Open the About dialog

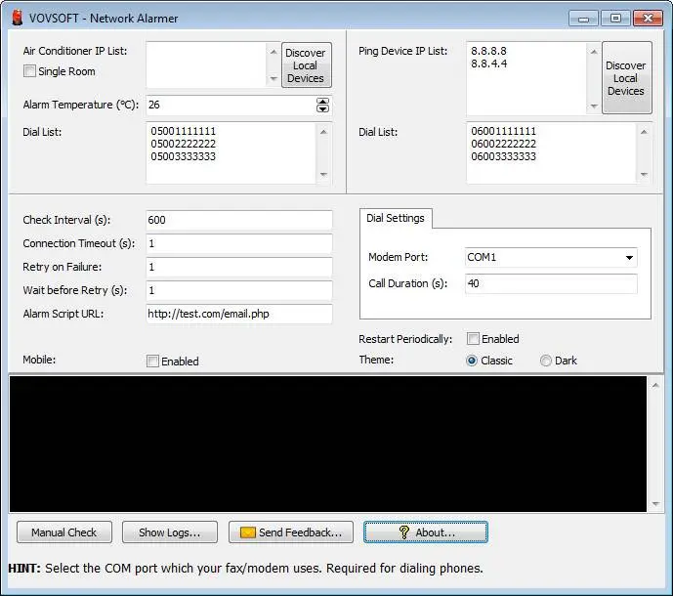pos(425,532)
